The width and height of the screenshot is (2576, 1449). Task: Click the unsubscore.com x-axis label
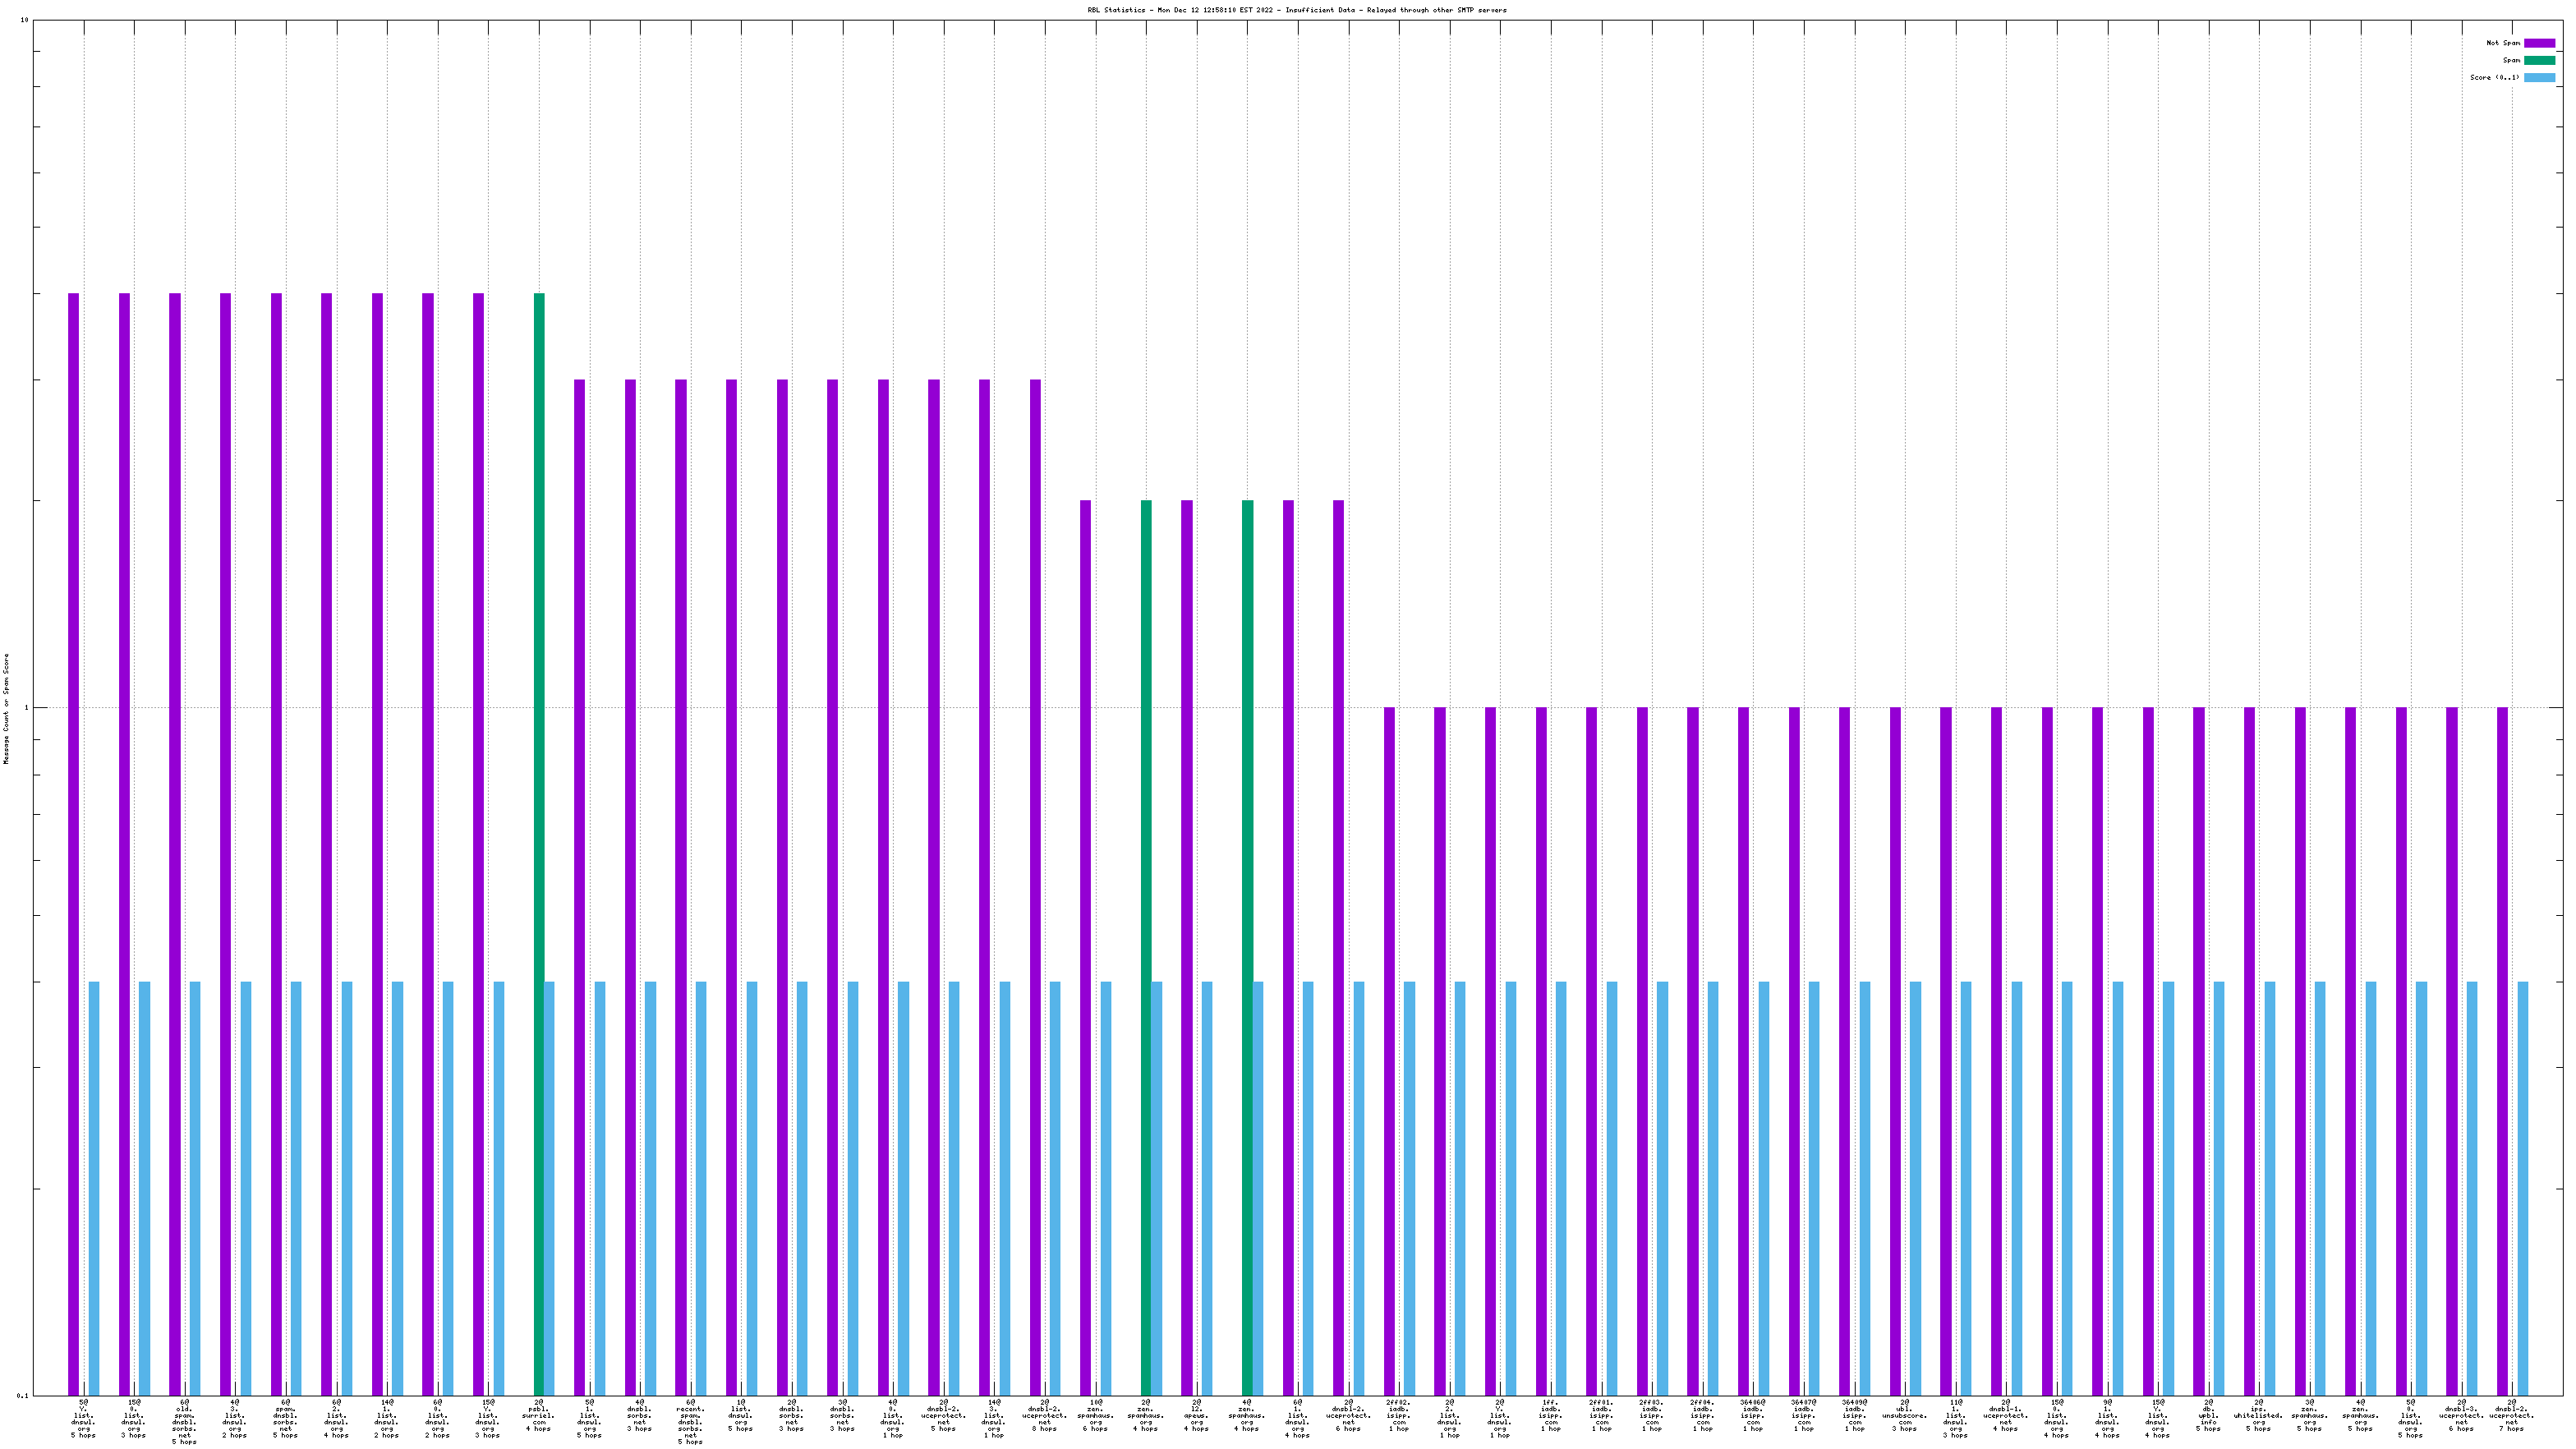tap(1904, 1415)
